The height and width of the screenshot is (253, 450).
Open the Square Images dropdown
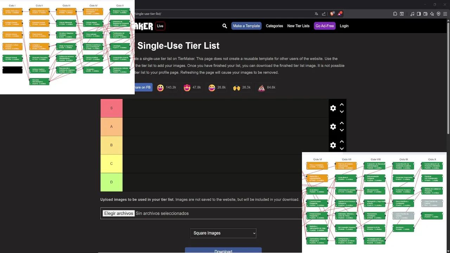pos(223,233)
